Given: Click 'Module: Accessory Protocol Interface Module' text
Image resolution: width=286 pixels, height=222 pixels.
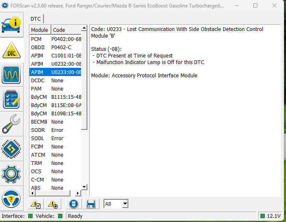Looking at the screenshot, I should 144,76.
